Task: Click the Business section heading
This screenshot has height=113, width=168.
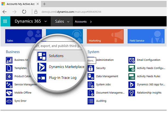Action: click(x=13, y=52)
